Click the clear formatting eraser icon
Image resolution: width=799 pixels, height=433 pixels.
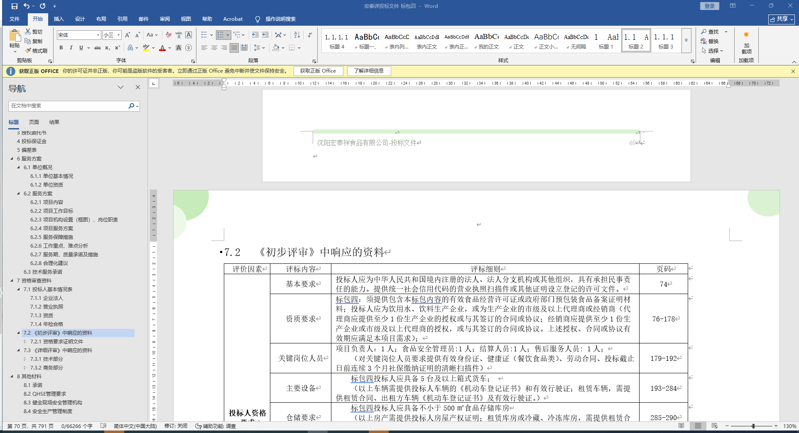tap(168, 35)
